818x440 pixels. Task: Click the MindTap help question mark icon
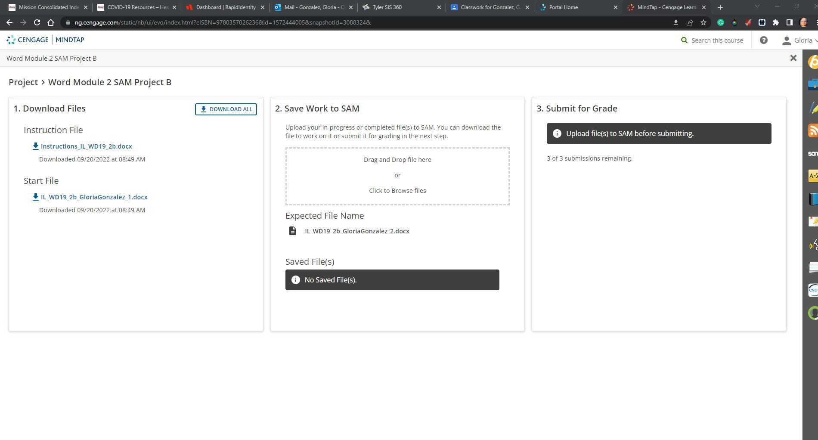click(764, 40)
